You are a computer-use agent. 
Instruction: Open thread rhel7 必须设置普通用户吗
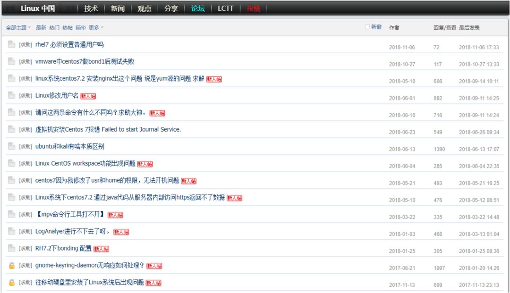point(69,44)
